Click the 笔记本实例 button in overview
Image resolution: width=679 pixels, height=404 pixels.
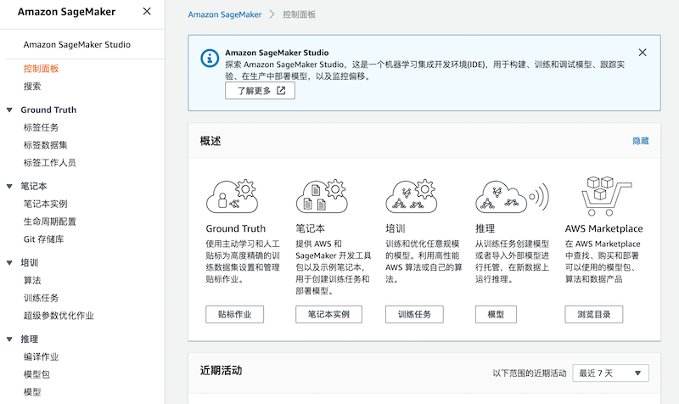(328, 314)
